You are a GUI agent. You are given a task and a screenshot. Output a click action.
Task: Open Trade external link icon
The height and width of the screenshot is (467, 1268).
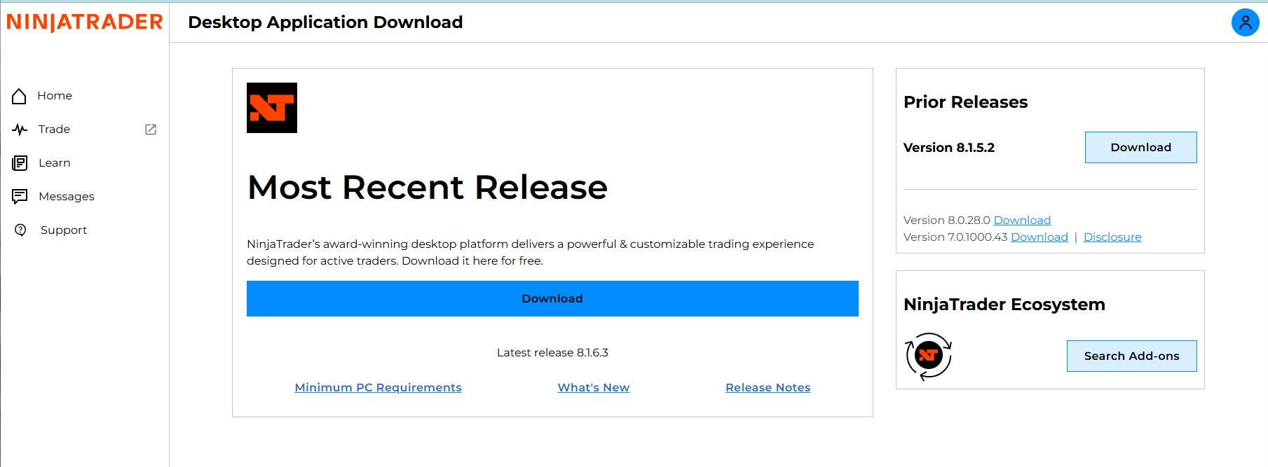tap(151, 130)
